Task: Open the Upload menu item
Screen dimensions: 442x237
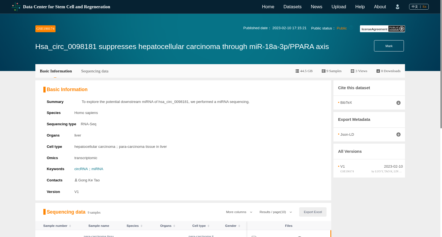Action: [x=339, y=7]
